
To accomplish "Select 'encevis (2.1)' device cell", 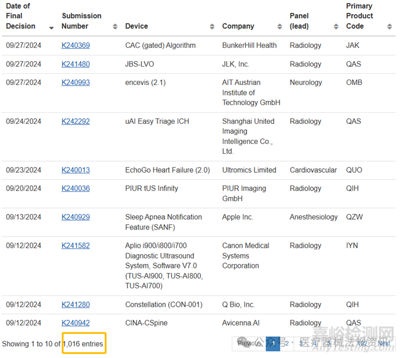I will [x=146, y=83].
